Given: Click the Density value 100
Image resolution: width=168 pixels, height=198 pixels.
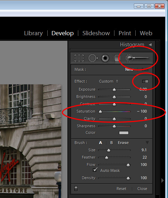Looking at the screenshot, I should click(144, 178).
